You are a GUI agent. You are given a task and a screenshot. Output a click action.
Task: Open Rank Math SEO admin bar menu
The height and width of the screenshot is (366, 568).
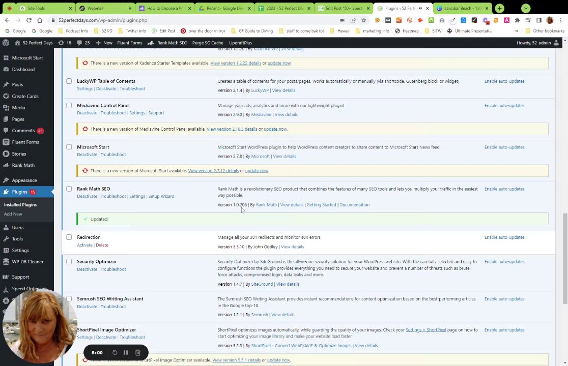[x=168, y=43]
